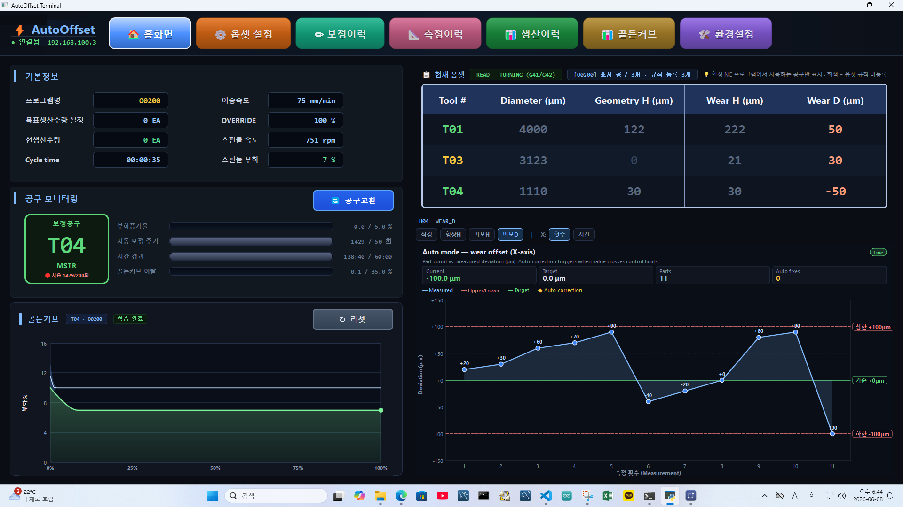Click the 골든커브 chart icon tab

(x=629, y=34)
